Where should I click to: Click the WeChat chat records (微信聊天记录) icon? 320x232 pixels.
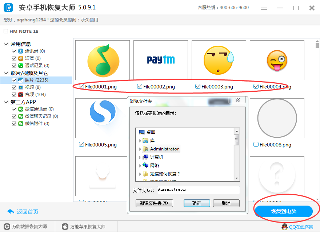(x=21, y=116)
